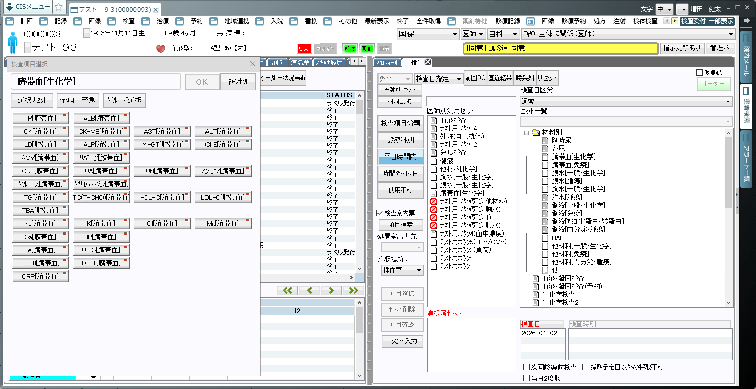Open the 患者検索 sidebar panel
The image size is (756, 389).
(746, 105)
